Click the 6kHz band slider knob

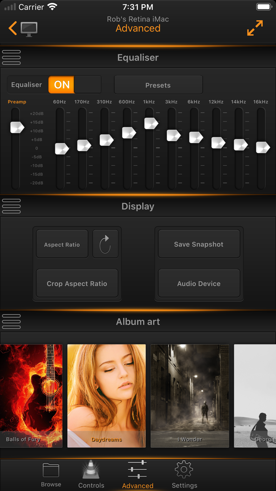pos(196,137)
